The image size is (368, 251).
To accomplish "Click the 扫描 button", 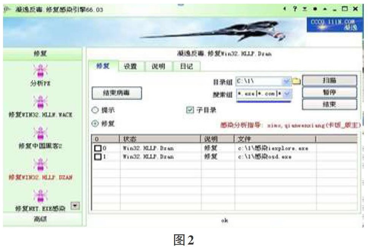I will pyautogui.click(x=330, y=81).
